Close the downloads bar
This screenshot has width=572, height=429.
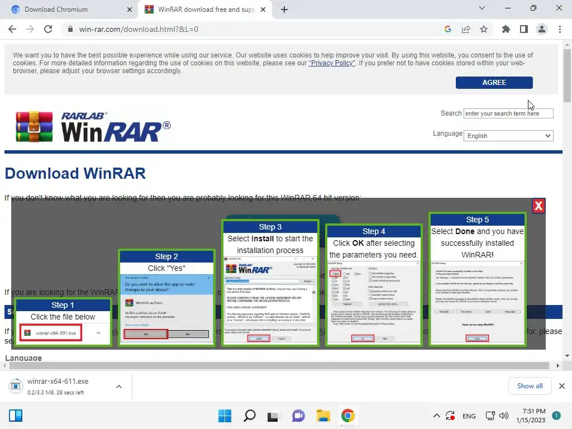(x=562, y=386)
